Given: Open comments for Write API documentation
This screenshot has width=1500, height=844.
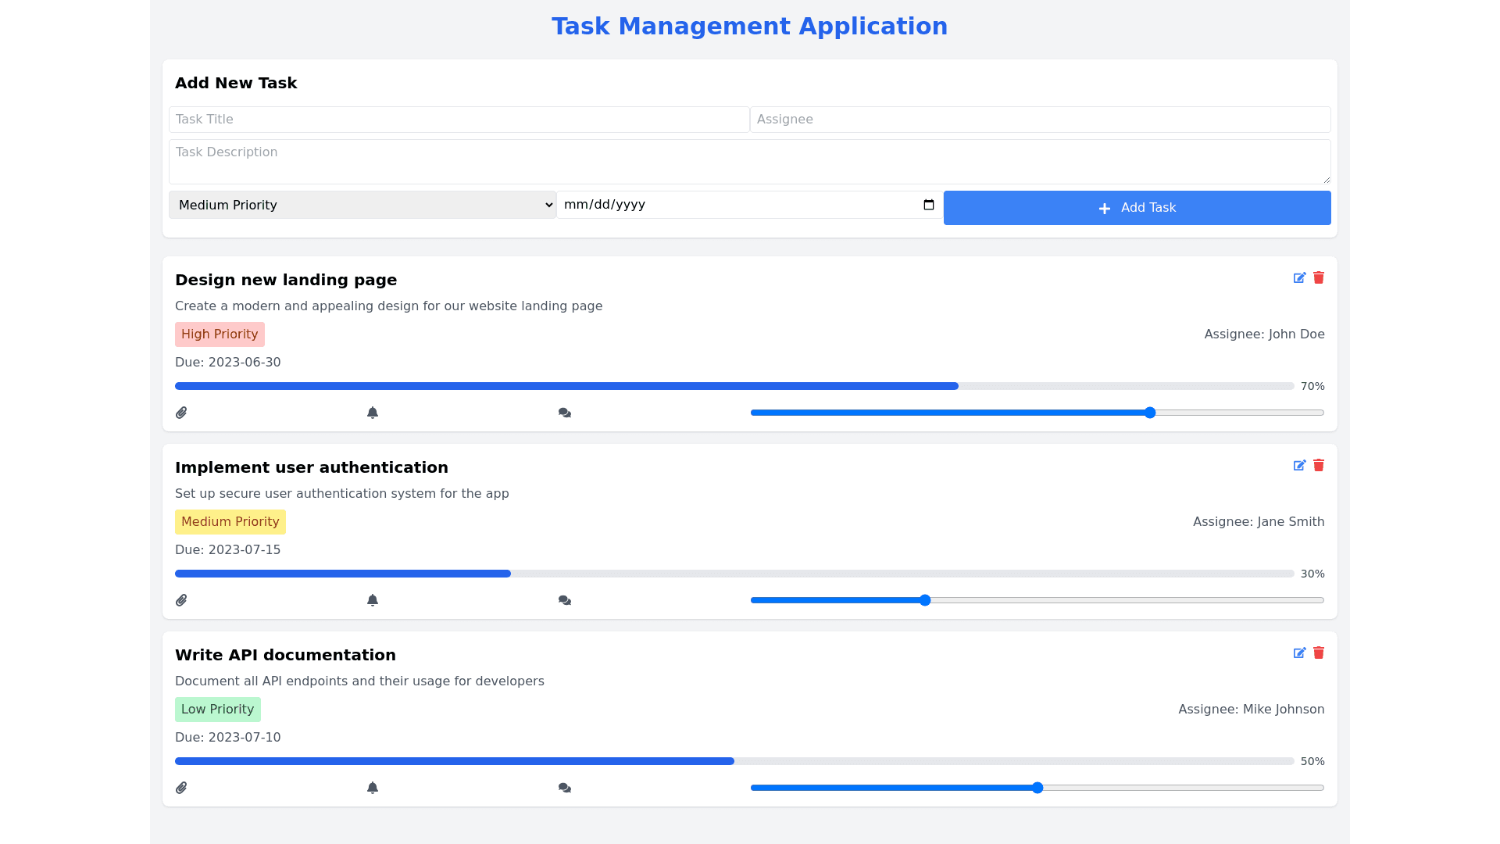Looking at the screenshot, I should click(x=565, y=788).
